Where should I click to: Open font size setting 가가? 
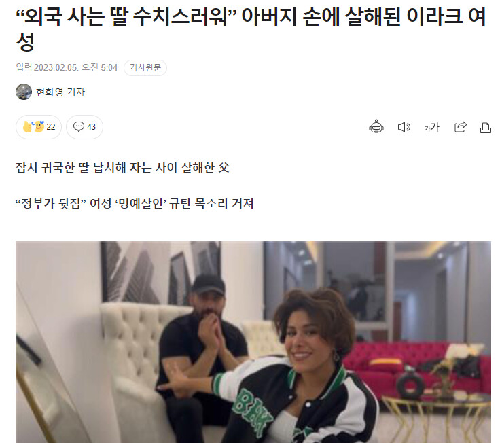click(x=432, y=127)
